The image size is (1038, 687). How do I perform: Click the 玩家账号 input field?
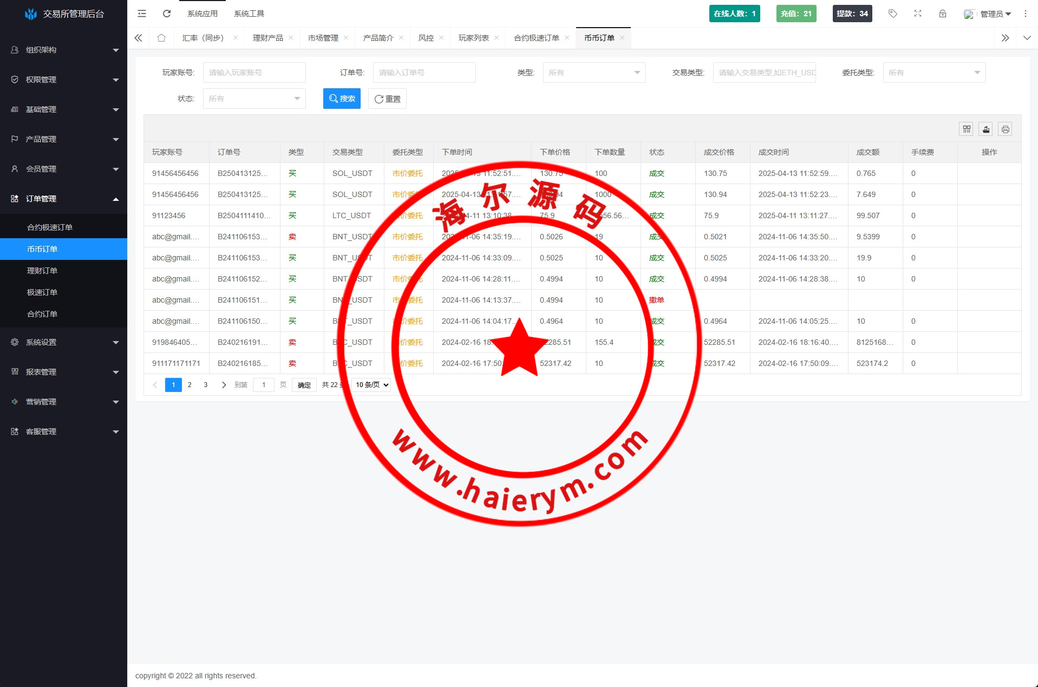click(x=254, y=73)
